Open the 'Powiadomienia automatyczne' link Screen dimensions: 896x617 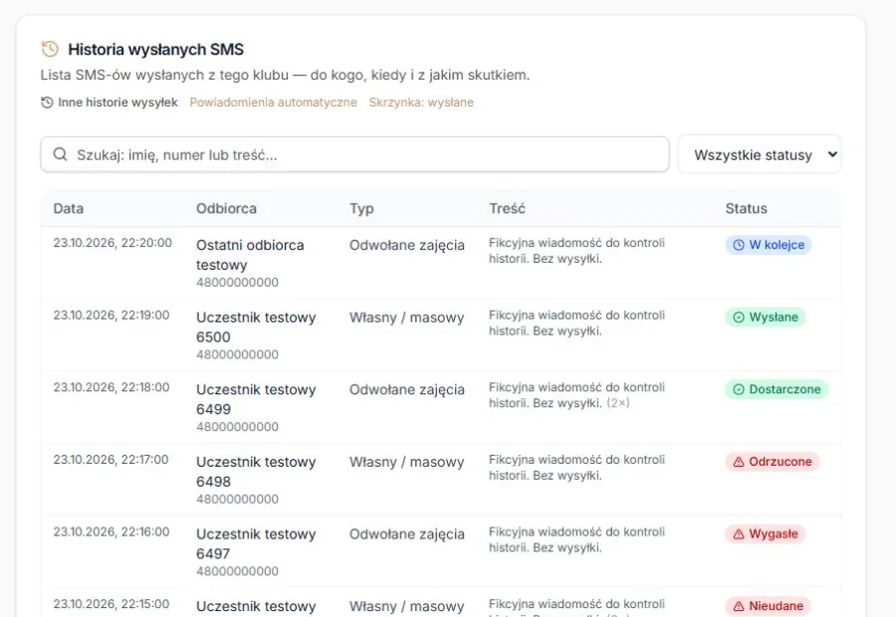pos(273,103)
